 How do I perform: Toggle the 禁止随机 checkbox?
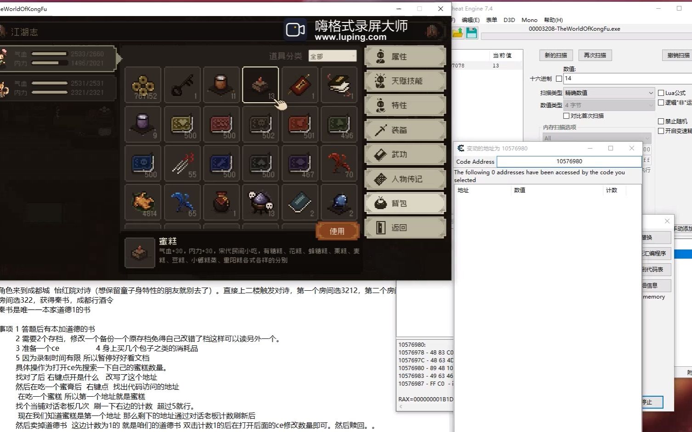661,121
